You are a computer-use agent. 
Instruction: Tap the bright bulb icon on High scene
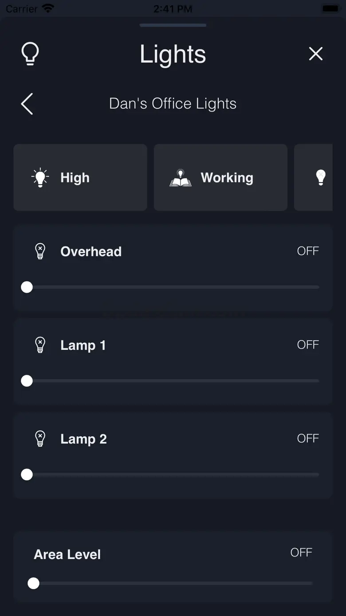(40, 178)
